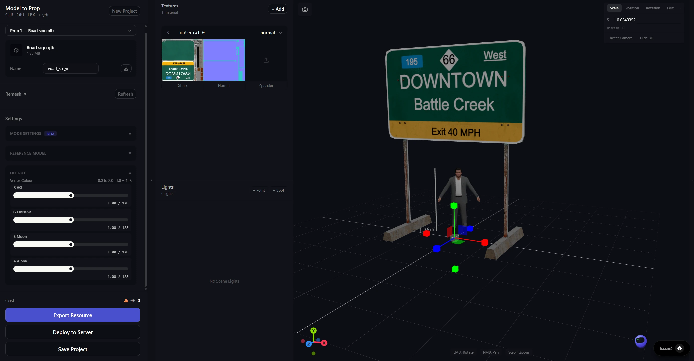Expand the Remesh section

click(x=16, y=94)
